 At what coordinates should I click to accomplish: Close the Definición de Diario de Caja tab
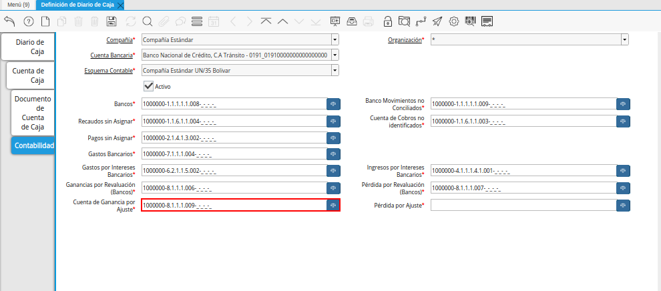click(x=120, y=5)
